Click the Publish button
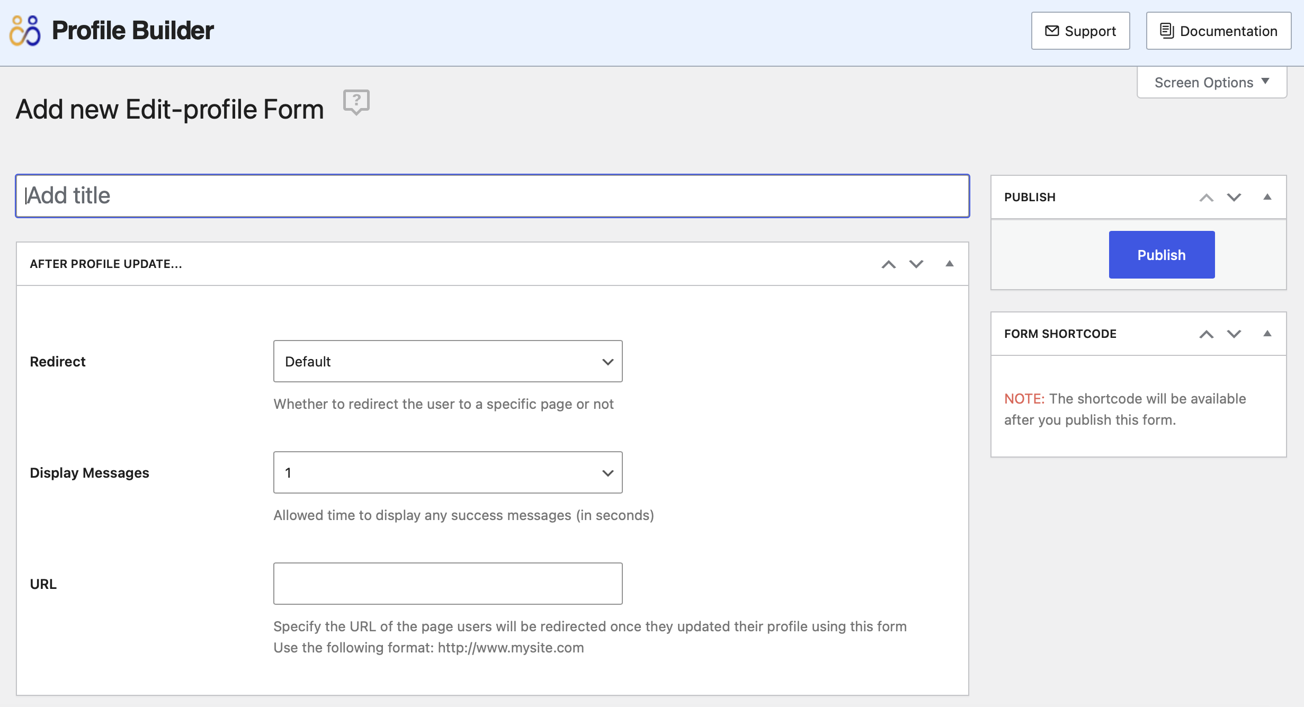Image resolution: width=1304 pixels, height=707 pixels. (1162, 255)
